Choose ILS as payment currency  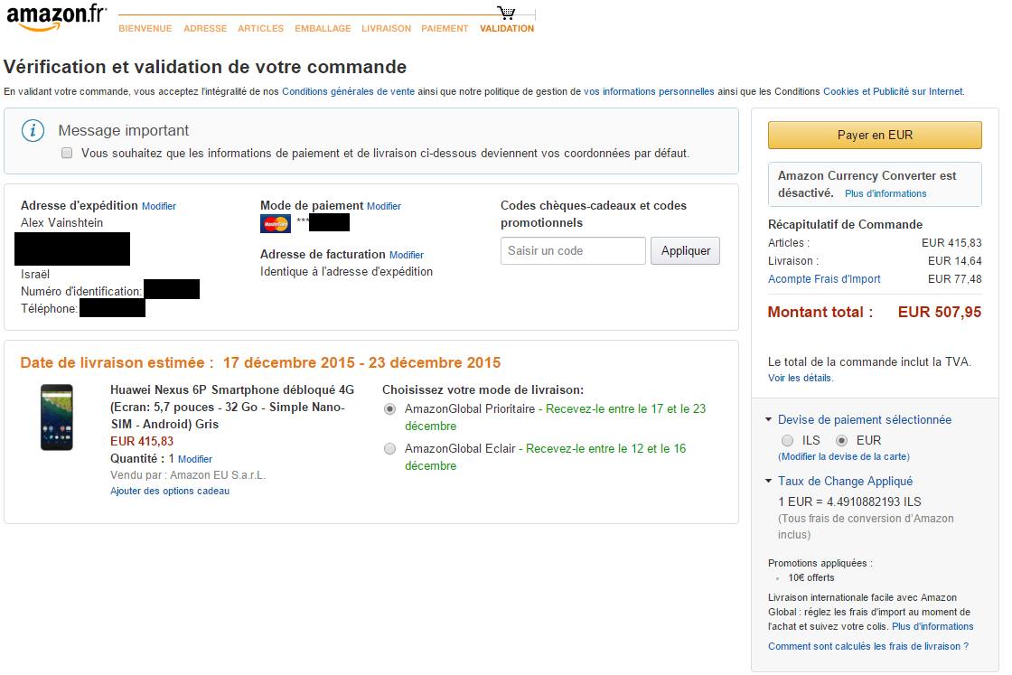pyautogui.click(x=787, y=441)
